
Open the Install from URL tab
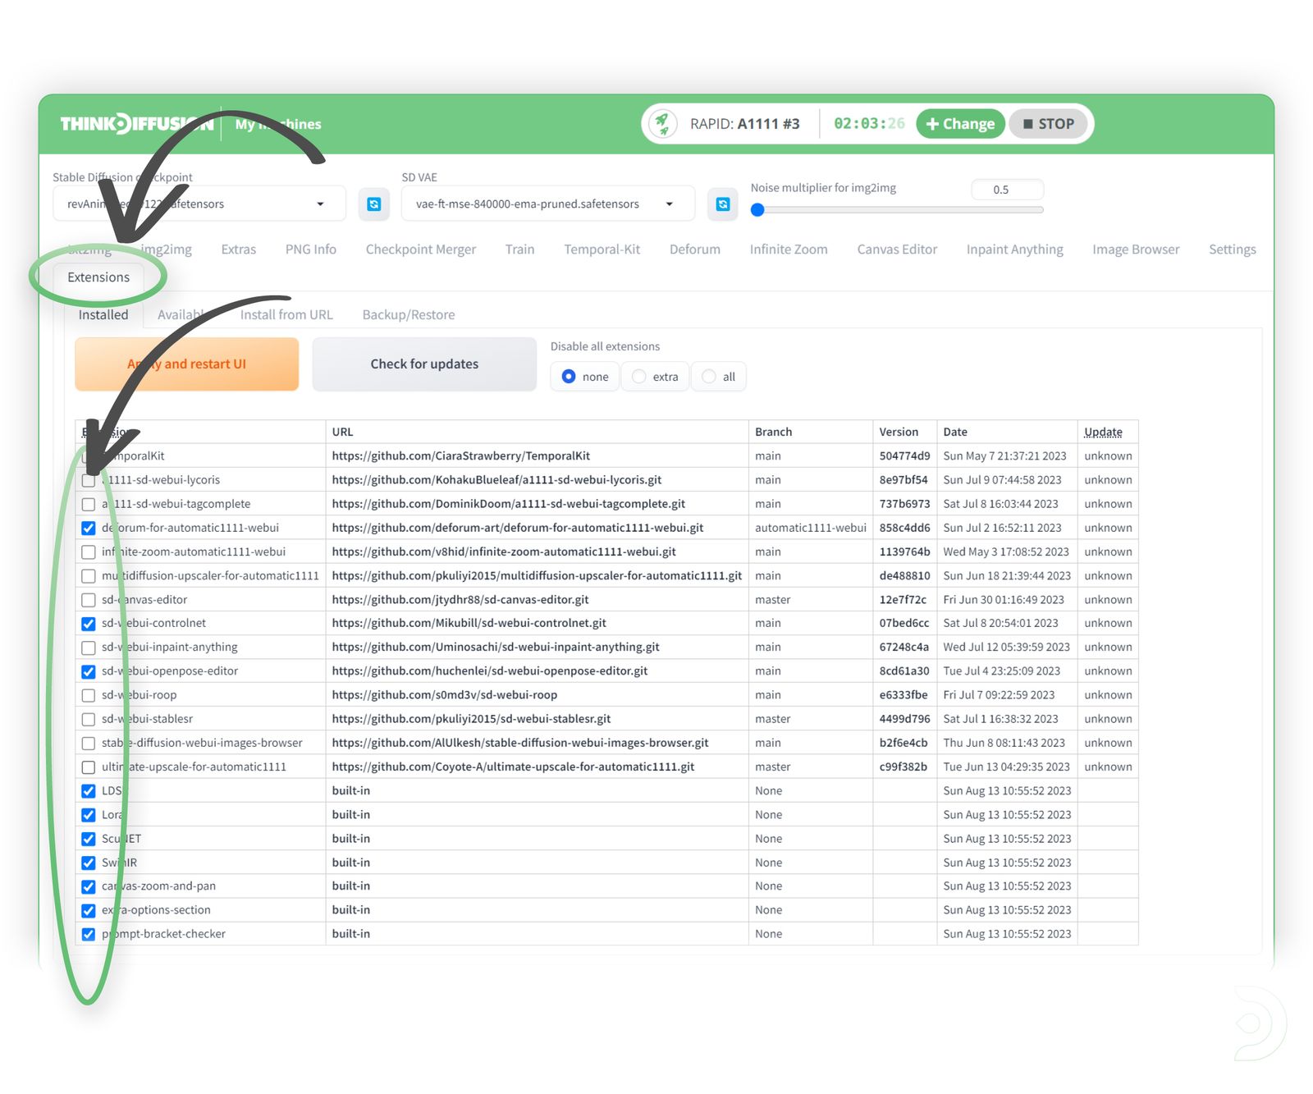286,314
